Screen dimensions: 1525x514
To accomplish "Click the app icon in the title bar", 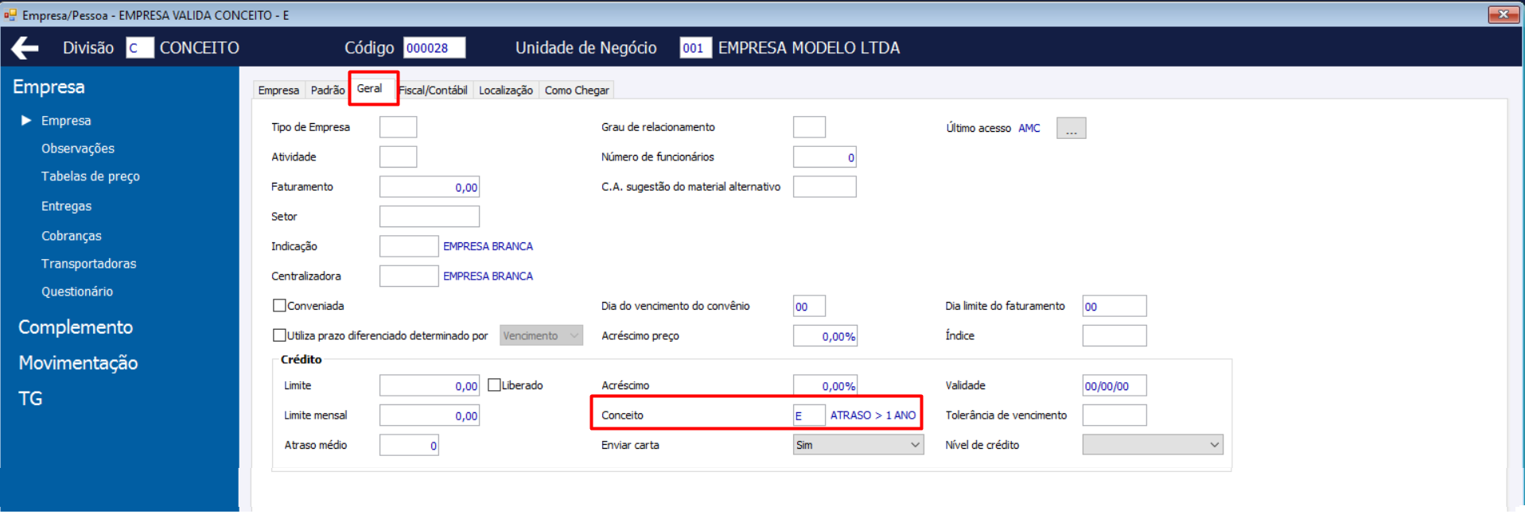I will [x=10, y=14].
